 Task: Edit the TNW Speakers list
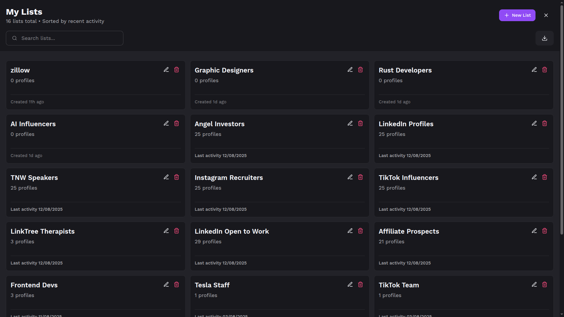pos(166,177)
